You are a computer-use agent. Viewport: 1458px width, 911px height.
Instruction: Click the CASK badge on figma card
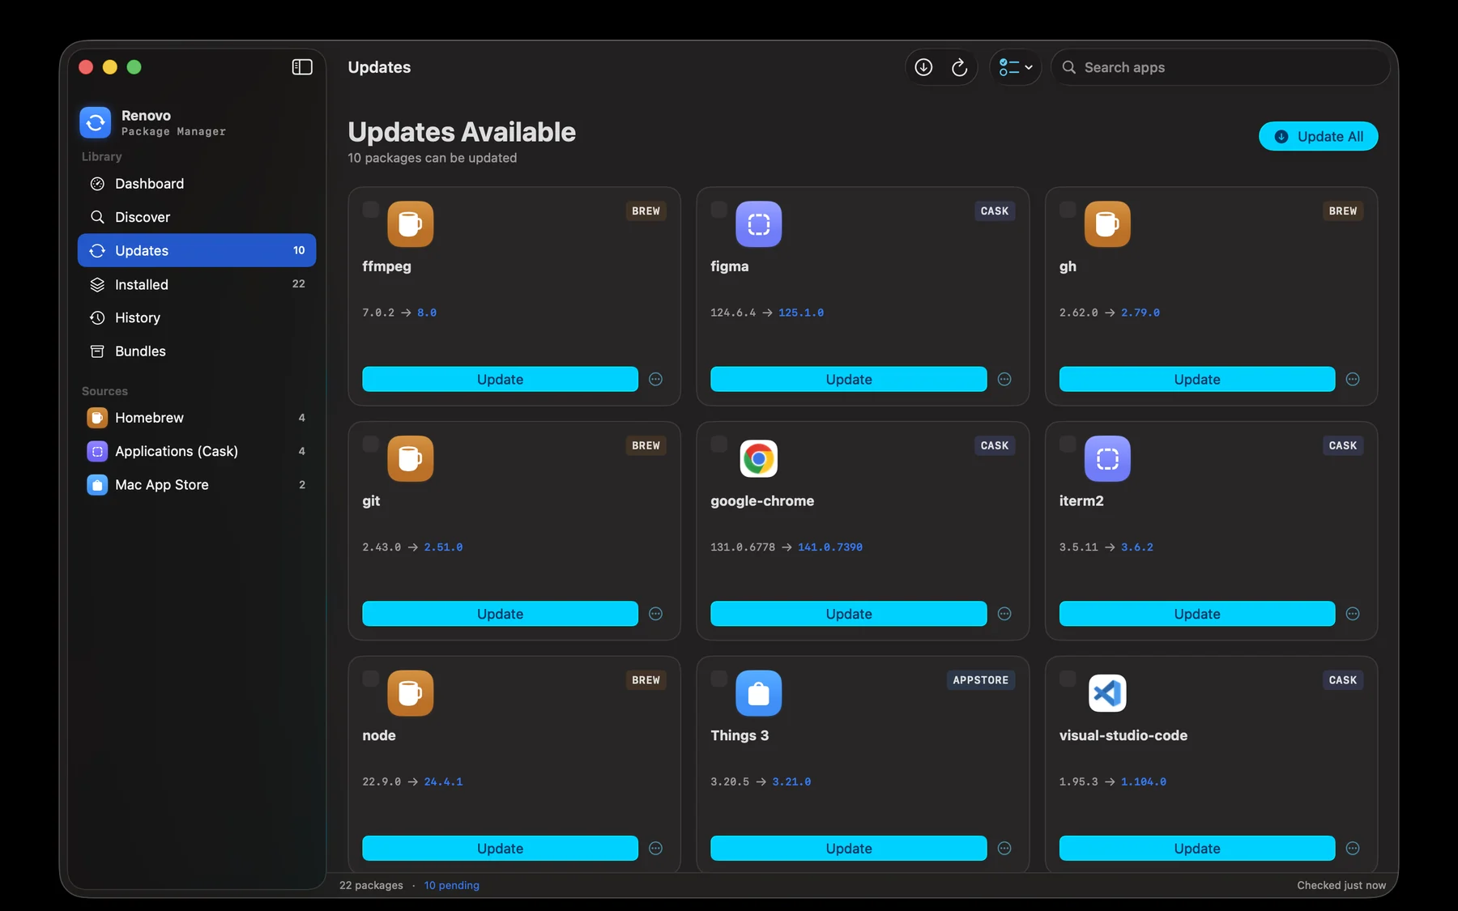pos(995,211)
